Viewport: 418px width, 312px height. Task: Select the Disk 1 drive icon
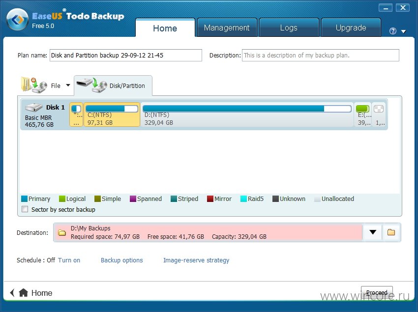(33, 108)
